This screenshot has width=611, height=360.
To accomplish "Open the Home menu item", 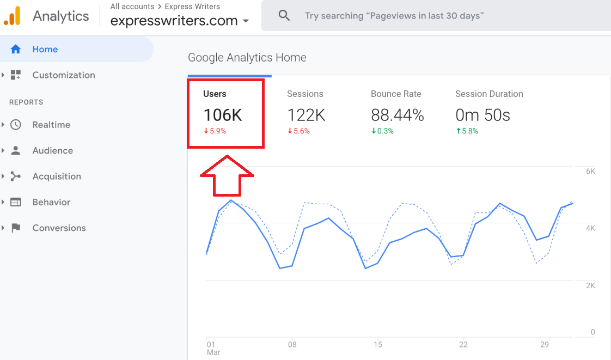I will point(77,49).
